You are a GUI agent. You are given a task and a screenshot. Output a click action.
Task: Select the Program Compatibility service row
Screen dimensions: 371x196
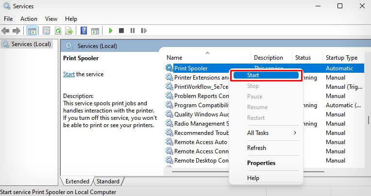(x=201, y=105)
